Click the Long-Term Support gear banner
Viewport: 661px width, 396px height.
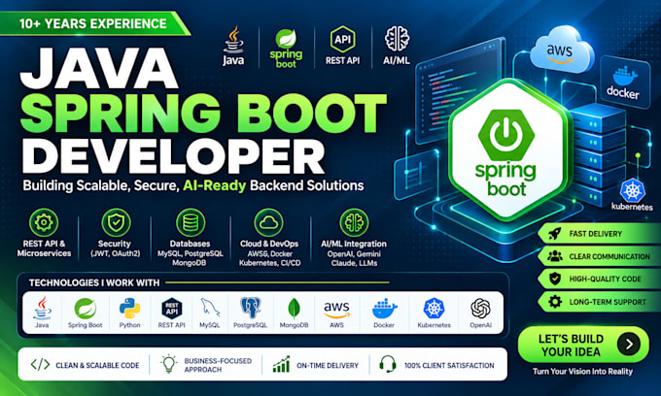pyautogui.click(x=599, y=302)
